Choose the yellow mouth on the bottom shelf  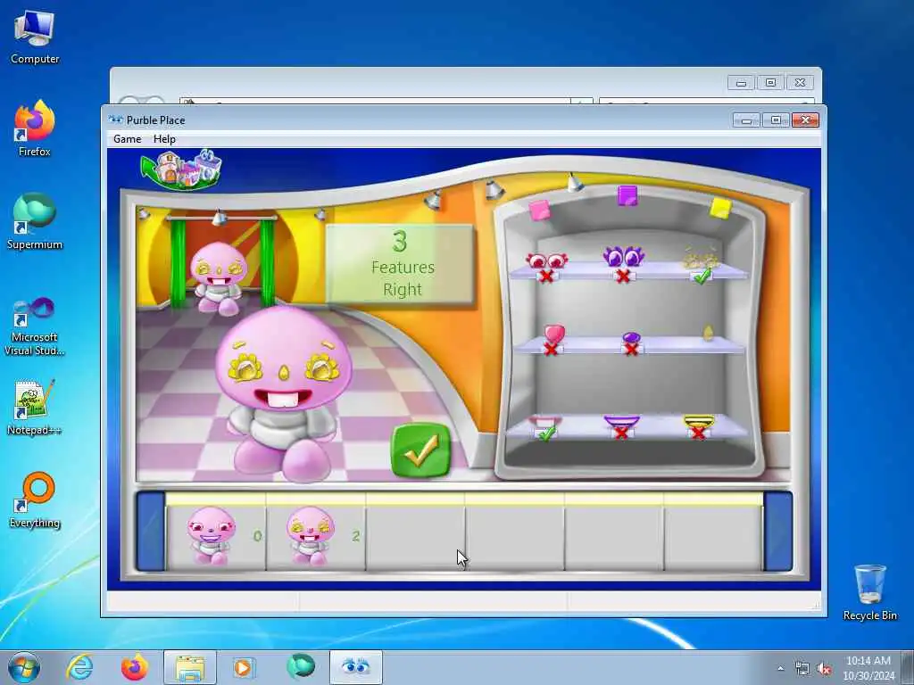click(x=698, y=422)
